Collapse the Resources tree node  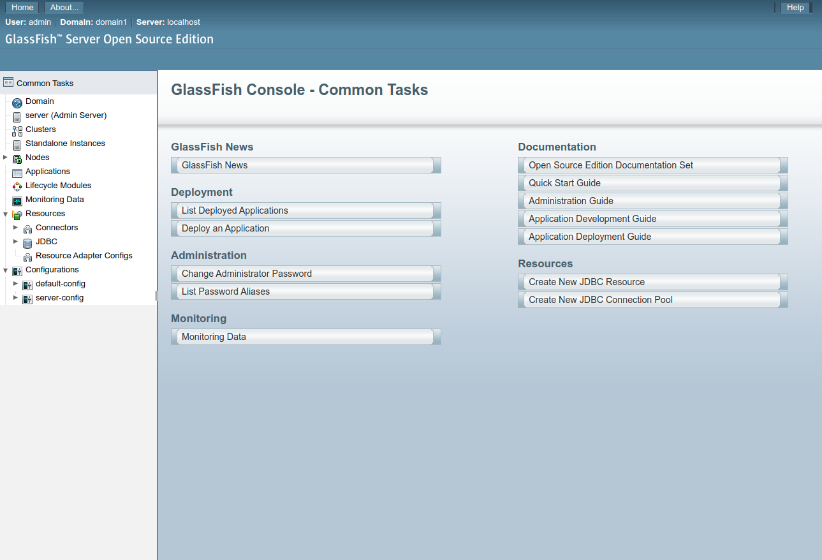click(5, 214)
